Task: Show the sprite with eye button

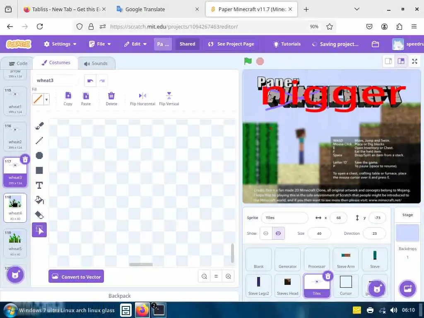Action: tap(266, 234)
